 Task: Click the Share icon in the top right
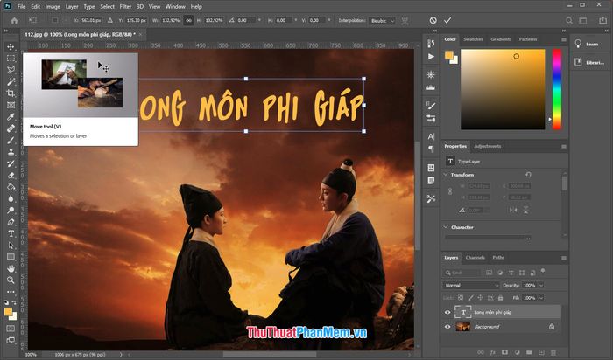(602, 20)
